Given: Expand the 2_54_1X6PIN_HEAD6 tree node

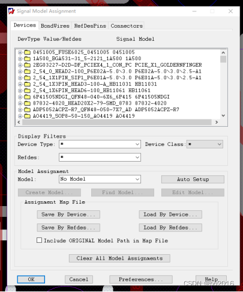Looking at the screenshot, I should (20, 91).
